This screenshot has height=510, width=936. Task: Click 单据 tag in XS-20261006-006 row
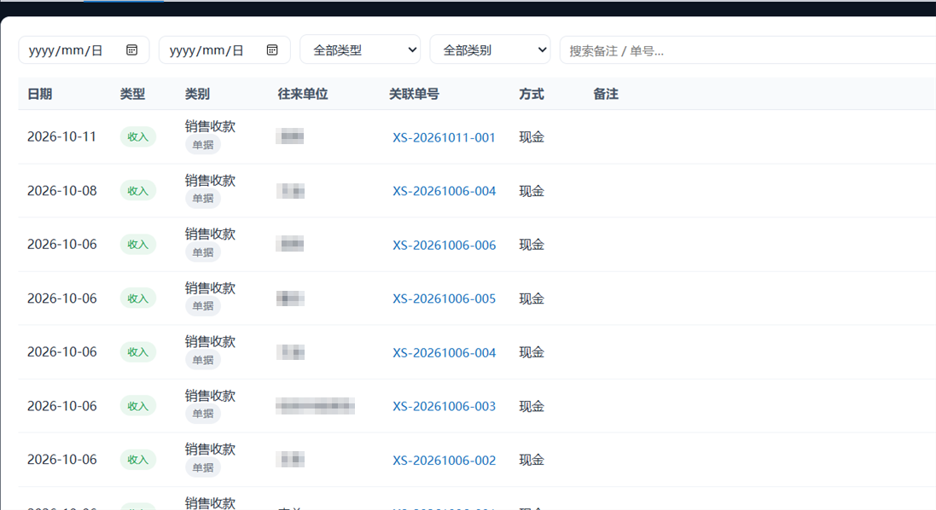coord(203,252)
